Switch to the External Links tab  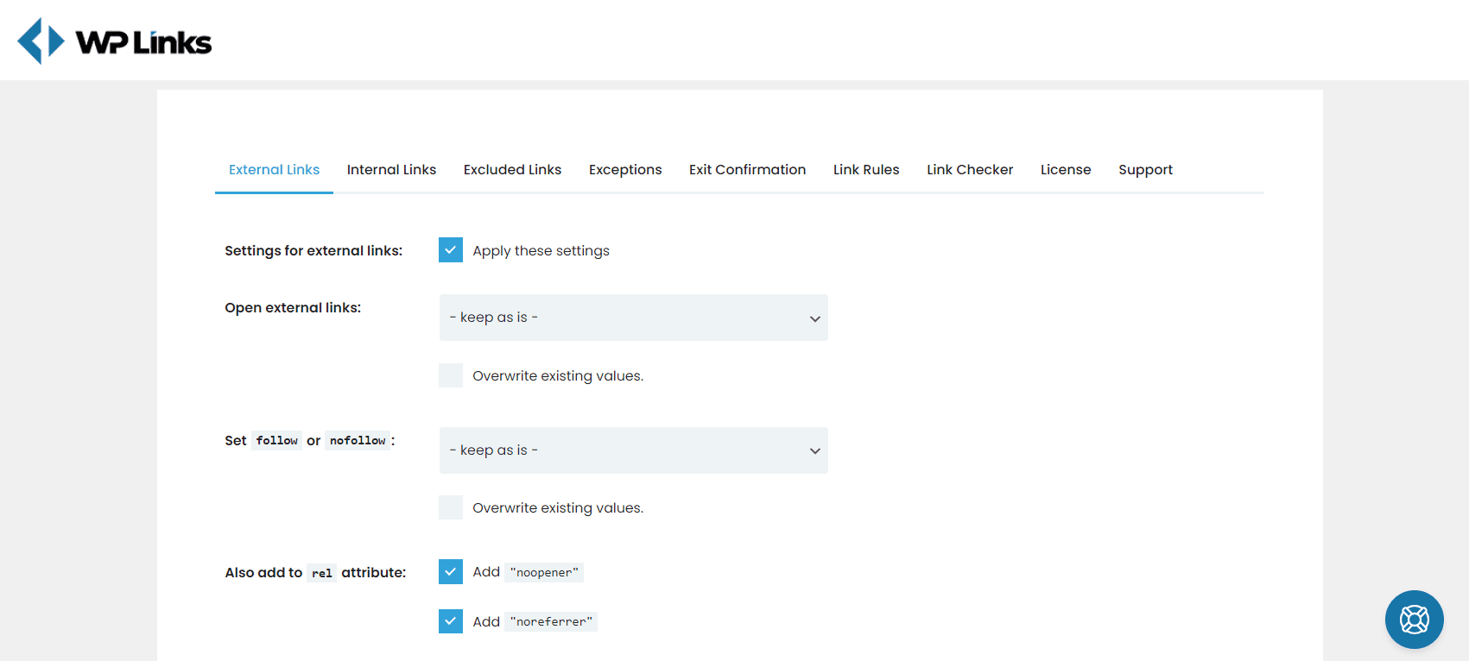coord(274,170)
